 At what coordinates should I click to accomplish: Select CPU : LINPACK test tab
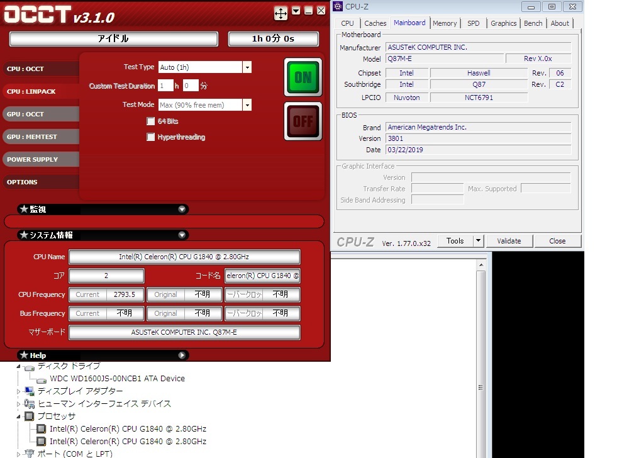pos(40,91)
